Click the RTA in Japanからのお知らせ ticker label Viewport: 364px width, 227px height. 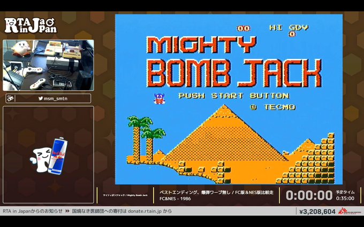coord(33,211)
